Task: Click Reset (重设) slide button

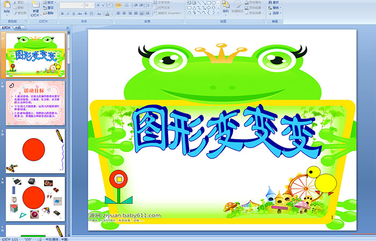Action: [48, 8]
